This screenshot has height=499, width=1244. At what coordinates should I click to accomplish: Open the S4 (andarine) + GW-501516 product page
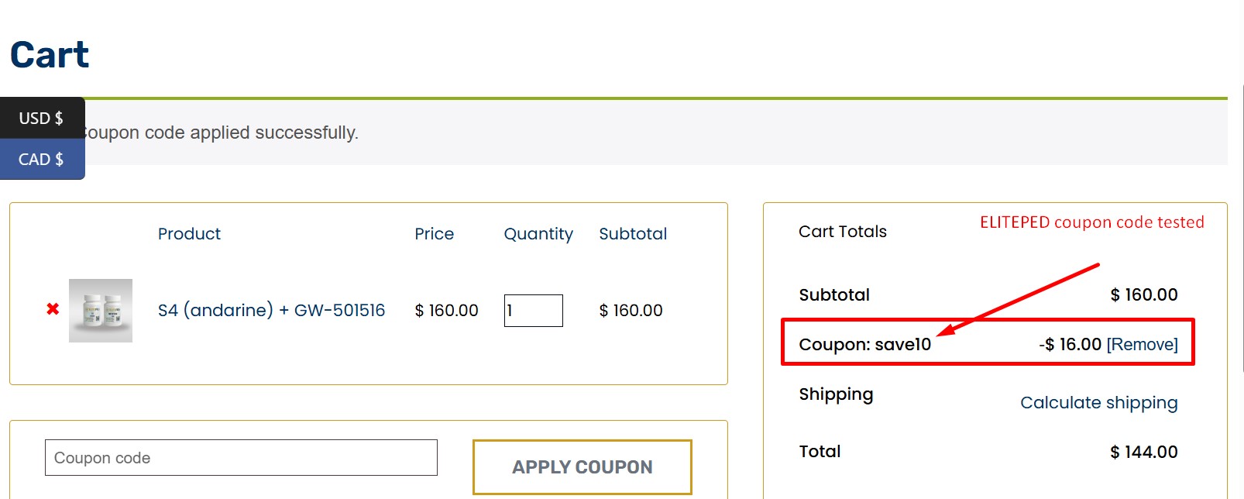(272, 310)
